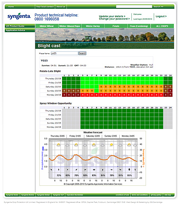Click the Blight cast Search button
Viewport: 179px width, 206px height.
pos(82,53)
